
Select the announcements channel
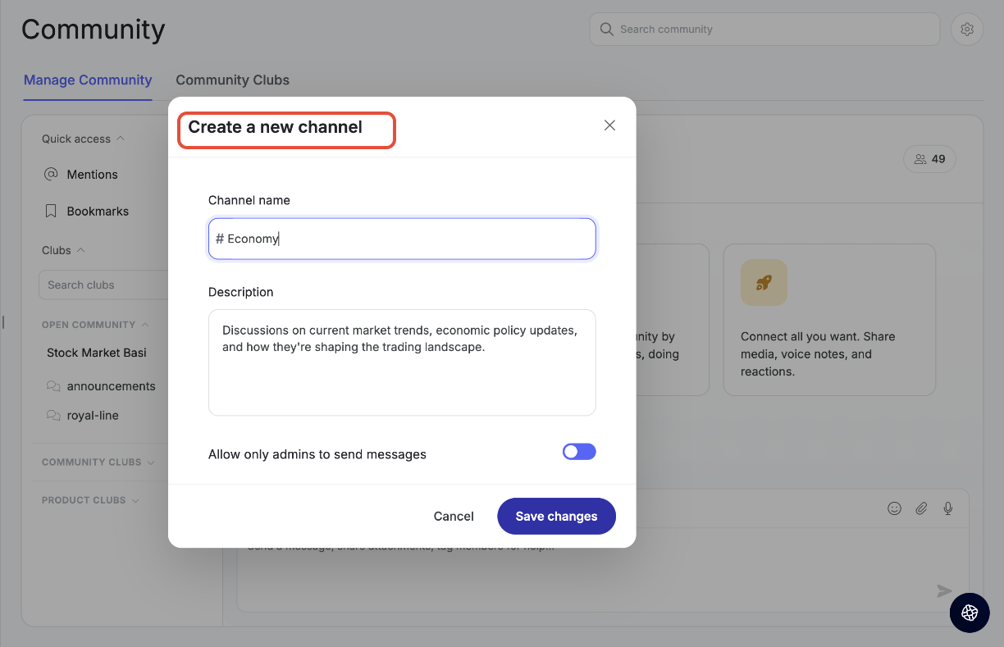pyautogui.click(x=111, y=386)
